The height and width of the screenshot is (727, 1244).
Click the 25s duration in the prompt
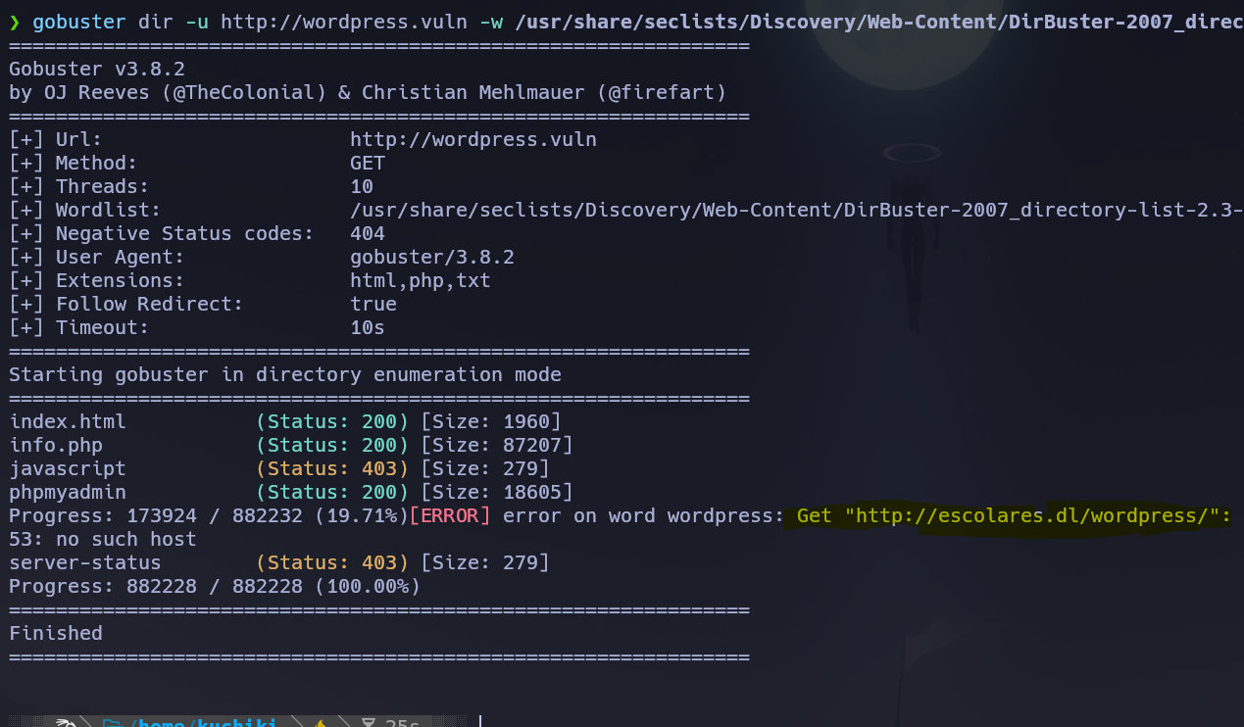tap(402, 723)
